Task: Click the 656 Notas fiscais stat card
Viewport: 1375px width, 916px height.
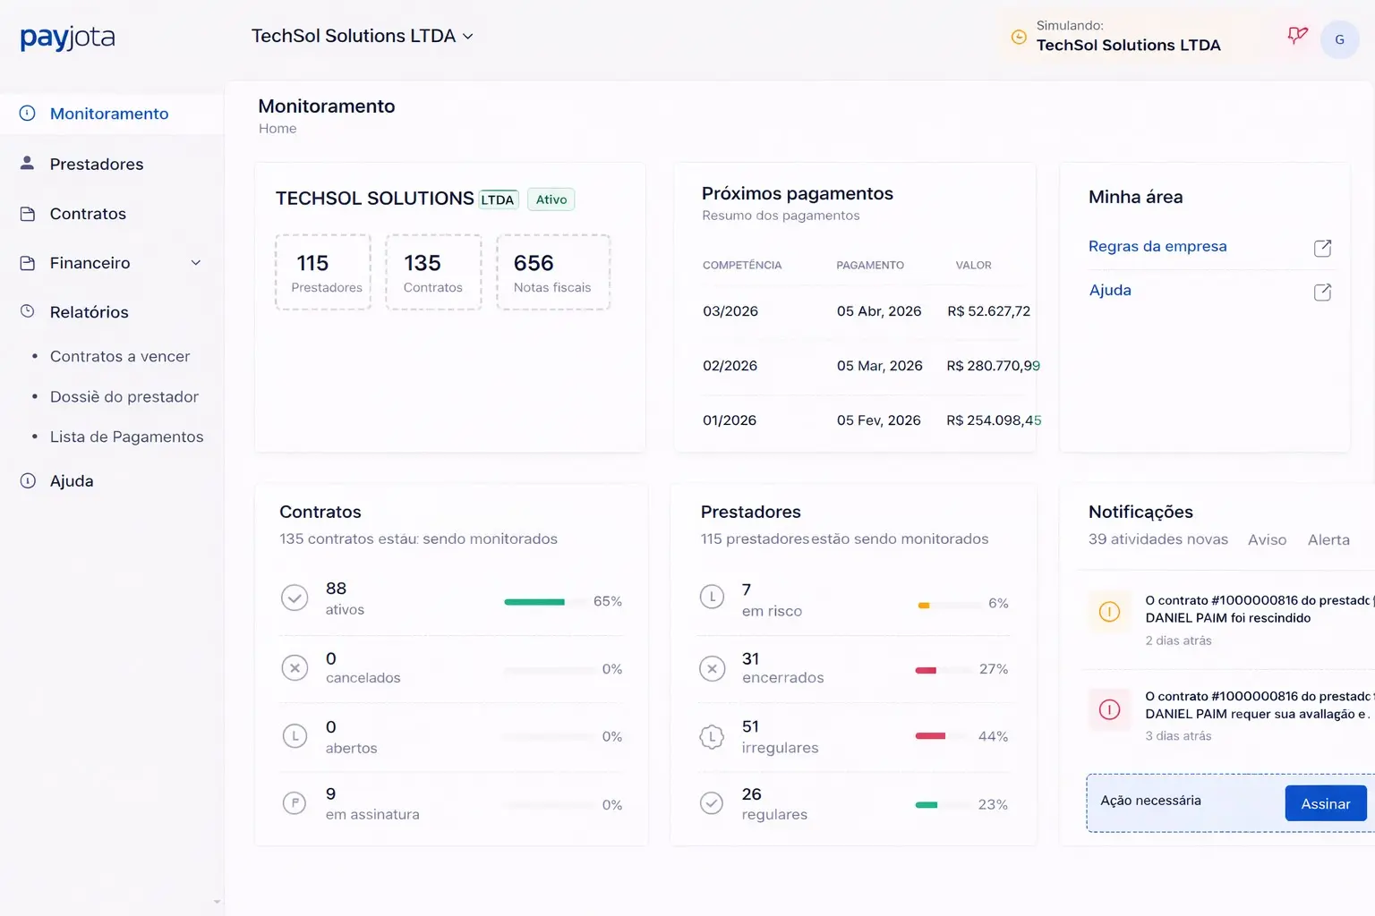Action: pos(553,273)
